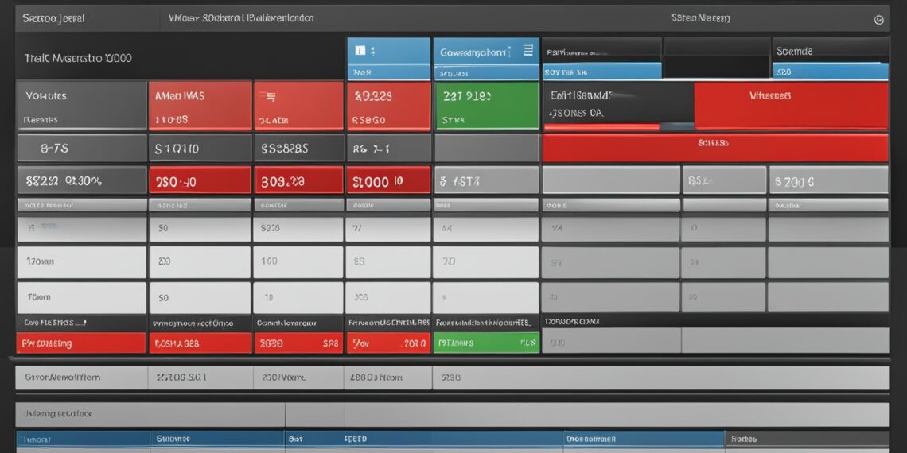Image resolution: width=907 pixels, height=453 pixels.
Task: Click the red 2S0 -40 value cell
Action: pos(200,180)
